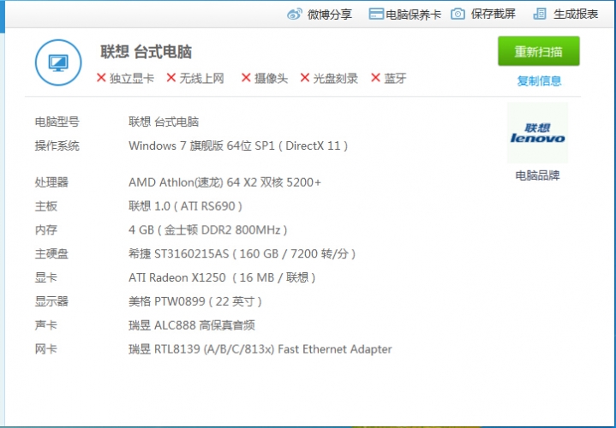This screenshot has height=428, width=616.
Task: Generate report with 生成报表 label
Action: click(576, 15)
